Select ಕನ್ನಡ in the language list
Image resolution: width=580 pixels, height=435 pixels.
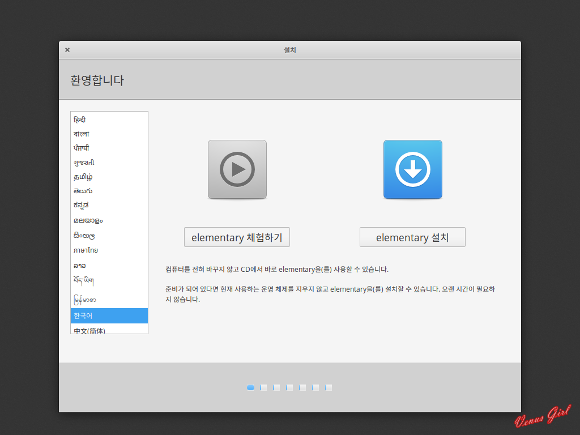[109, 205]
